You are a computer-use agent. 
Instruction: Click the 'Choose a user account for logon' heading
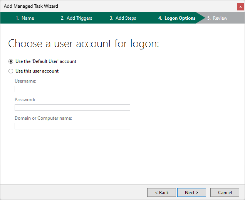[84, 44]
